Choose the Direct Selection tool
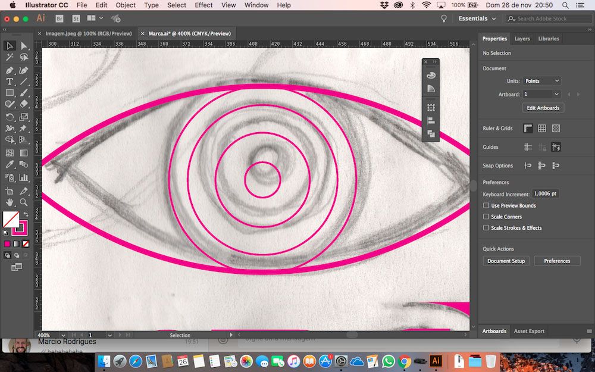595x372 pixels. coord(24,46)
